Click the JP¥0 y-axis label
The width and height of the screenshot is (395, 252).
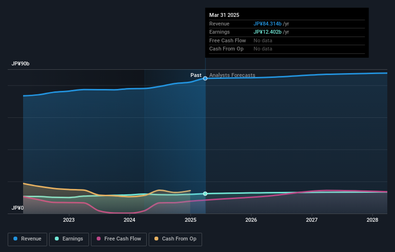tap(17, 208)
